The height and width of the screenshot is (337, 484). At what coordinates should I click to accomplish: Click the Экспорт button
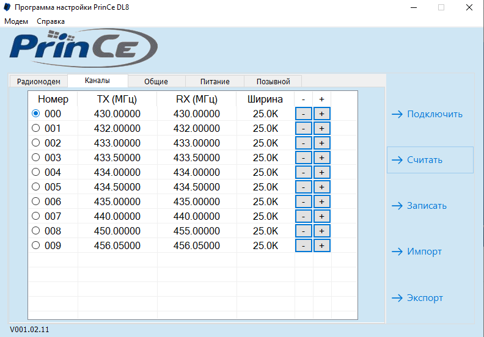coord(430,298)
